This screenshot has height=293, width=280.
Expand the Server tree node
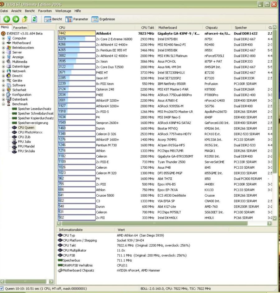click(x=3, y=52)
